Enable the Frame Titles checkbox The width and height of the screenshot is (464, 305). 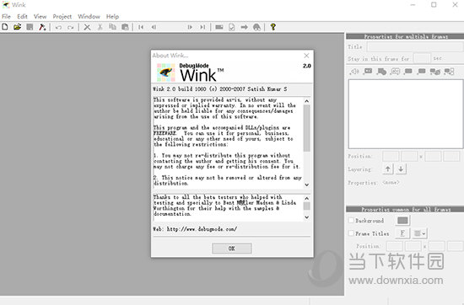351,233
